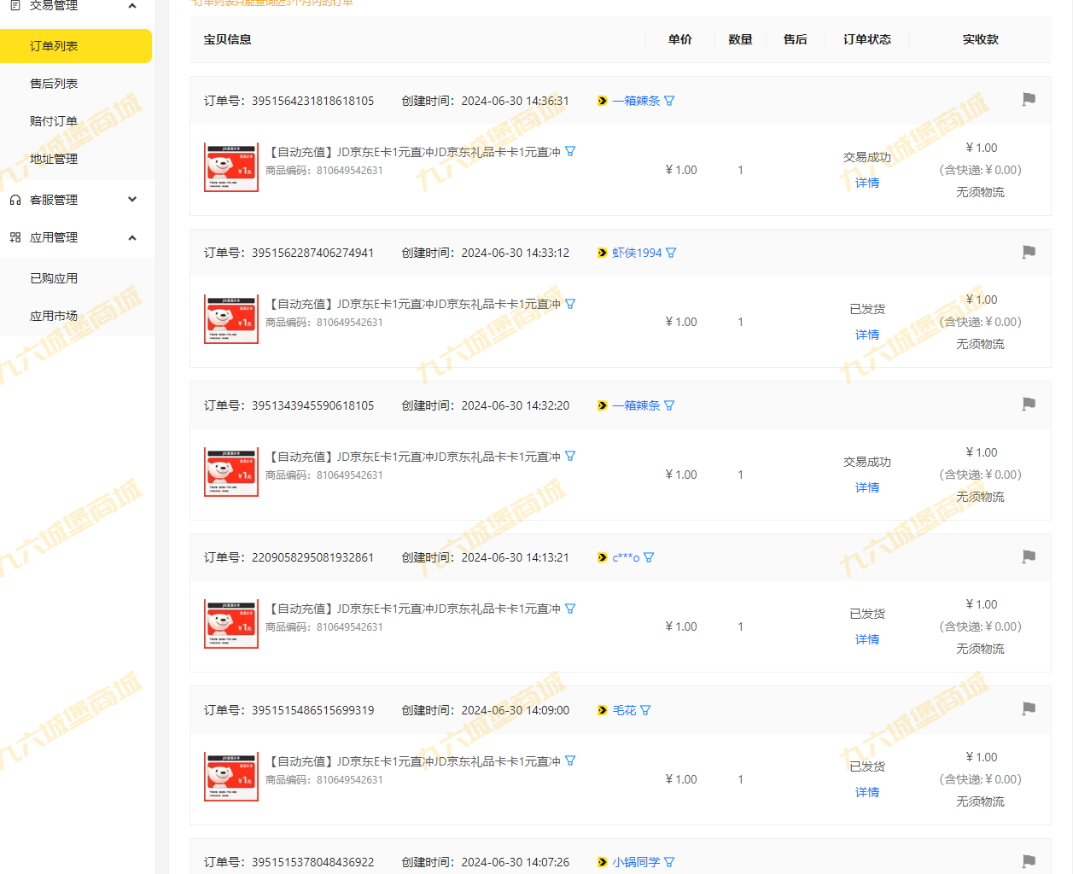Viewport: 1073px width, 874px height.
Task: Click the 客服管理 headset icon
Action: (15, 200)
